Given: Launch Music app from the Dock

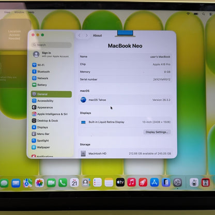Looking at the screenshot, I should 131,182.
